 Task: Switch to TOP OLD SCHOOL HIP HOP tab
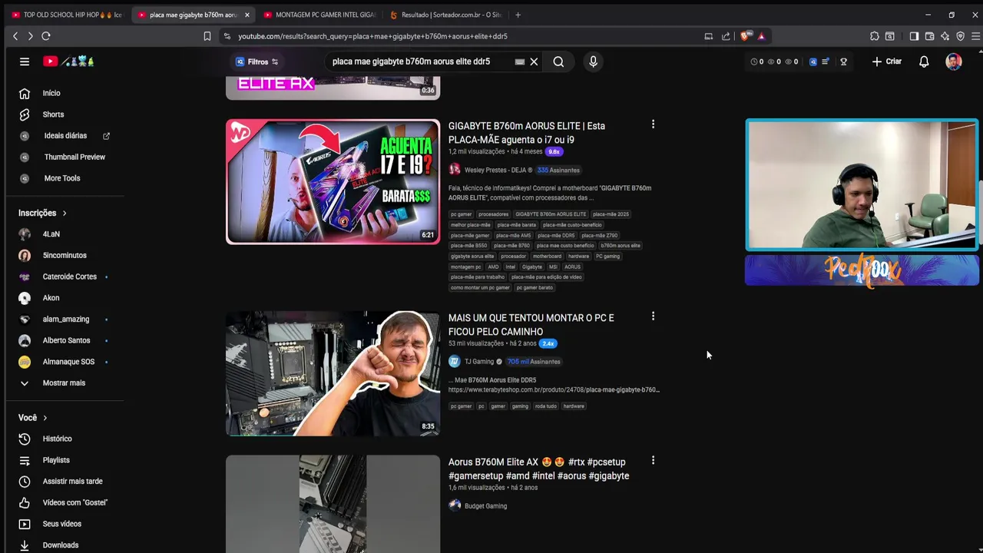pyautogui.click(x=67, y=15)
